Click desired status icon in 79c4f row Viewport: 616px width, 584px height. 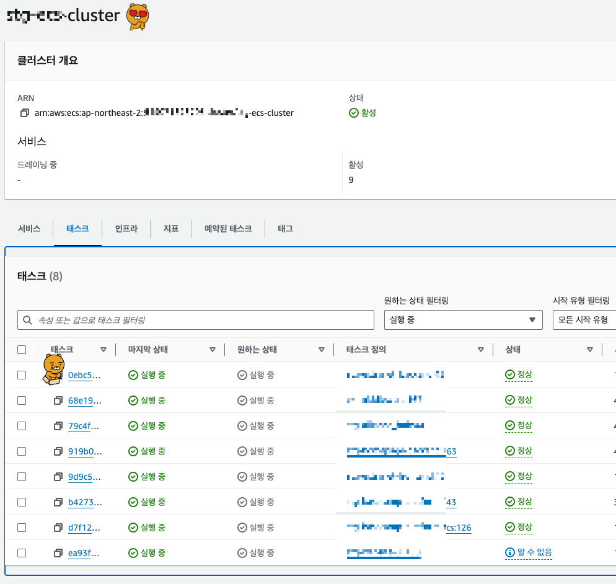point(242,426)
